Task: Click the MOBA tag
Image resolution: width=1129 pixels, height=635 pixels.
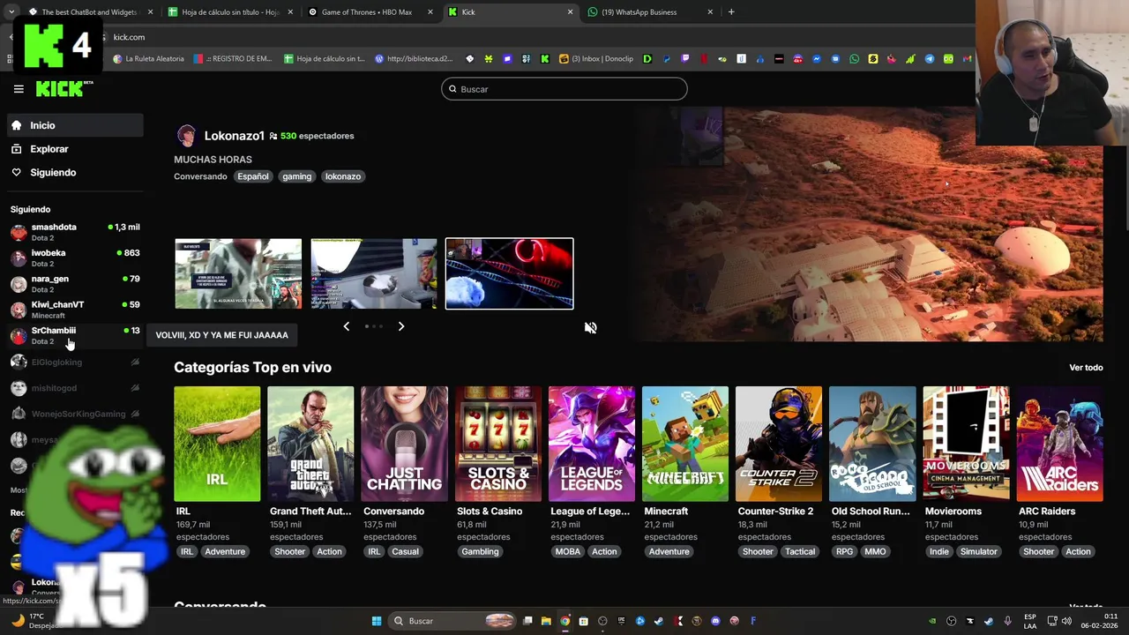Action: pyautogui.click(x=568, y=551)
